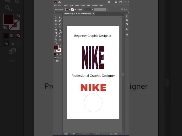
Task: Select the Pen tool
Action: (56, 21)
